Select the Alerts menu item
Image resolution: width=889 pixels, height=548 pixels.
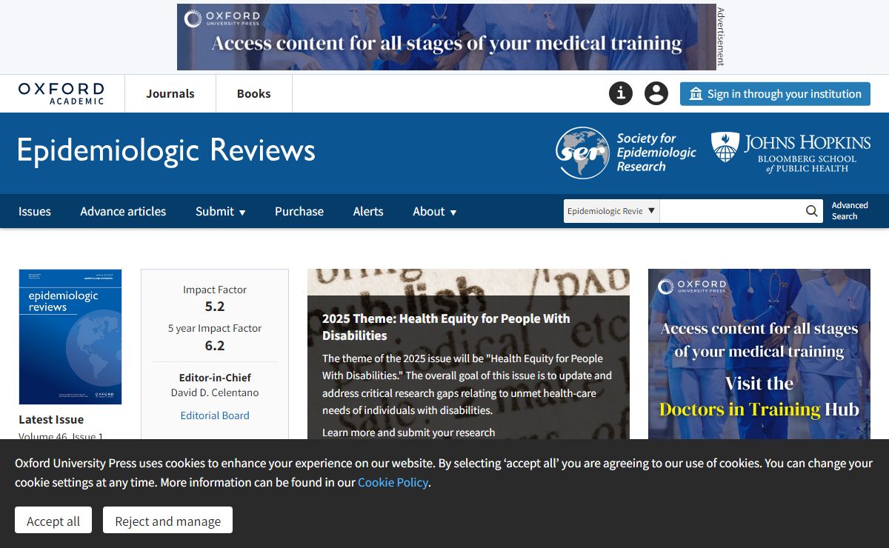coord(368,211)
